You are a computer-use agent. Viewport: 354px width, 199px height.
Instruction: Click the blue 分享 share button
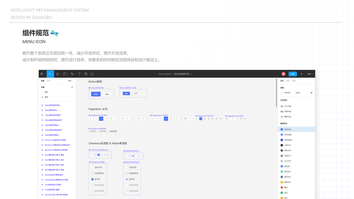pos(293,74)
